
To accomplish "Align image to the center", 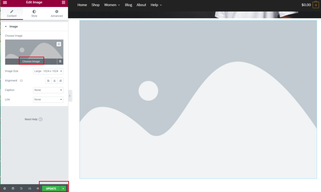I will 54,81.
